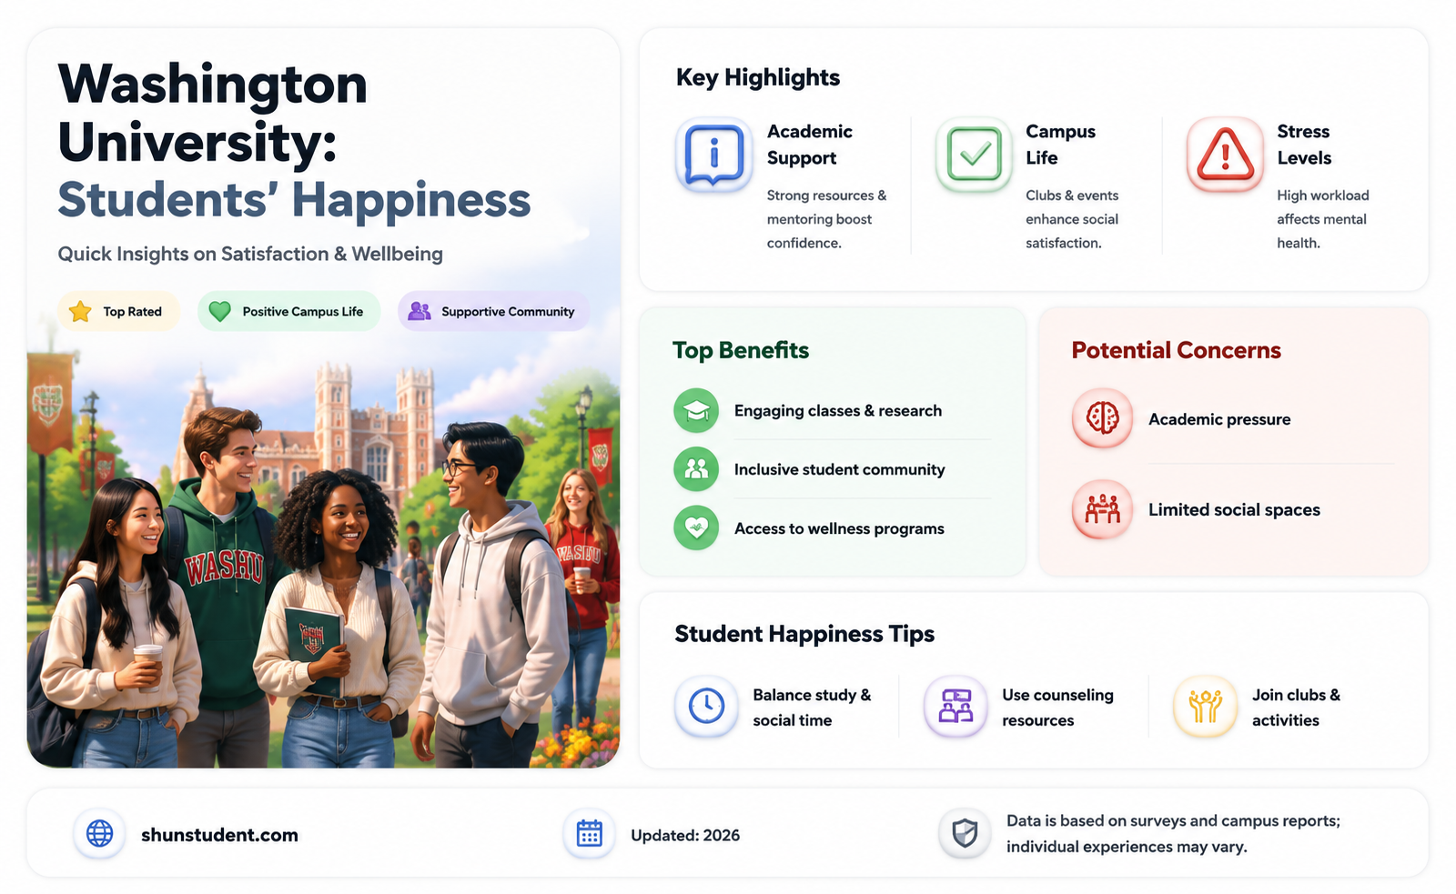Click the Academic Support info bubble icon
The image size is (1456, 894).
[714, 155]
